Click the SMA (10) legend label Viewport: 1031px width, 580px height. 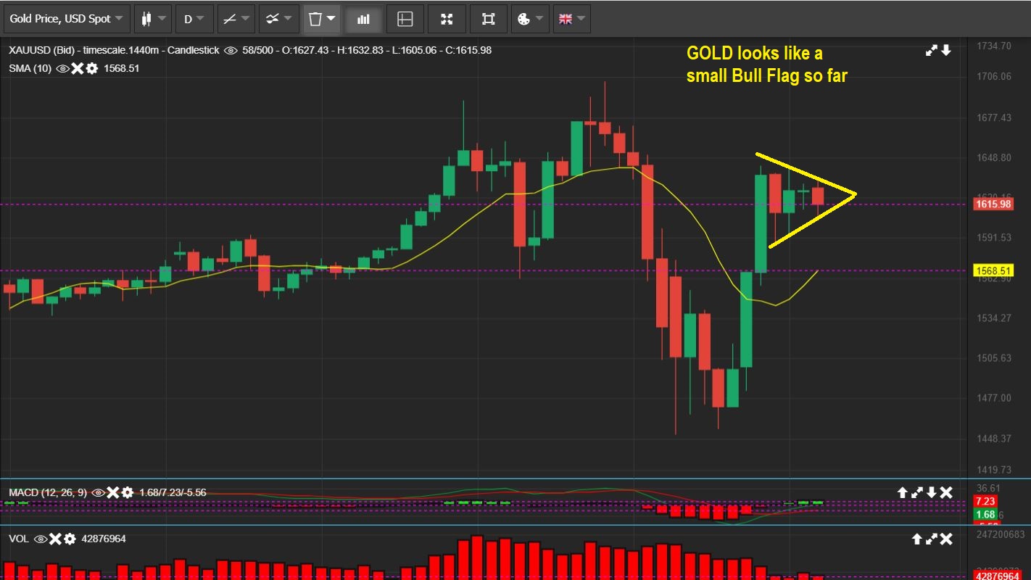click(x=30, y=69)
